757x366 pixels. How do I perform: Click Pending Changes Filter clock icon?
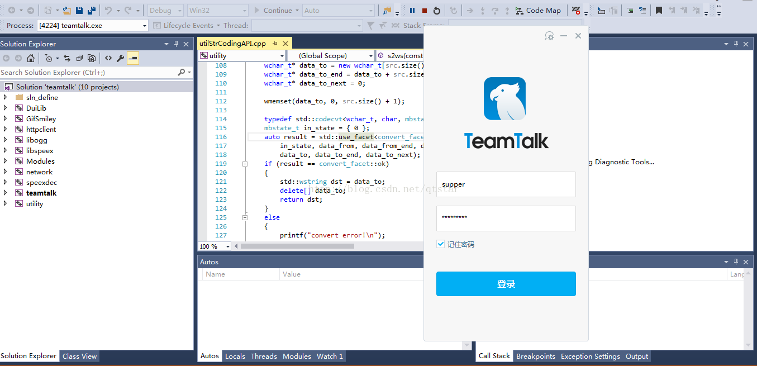click(48, 58)
